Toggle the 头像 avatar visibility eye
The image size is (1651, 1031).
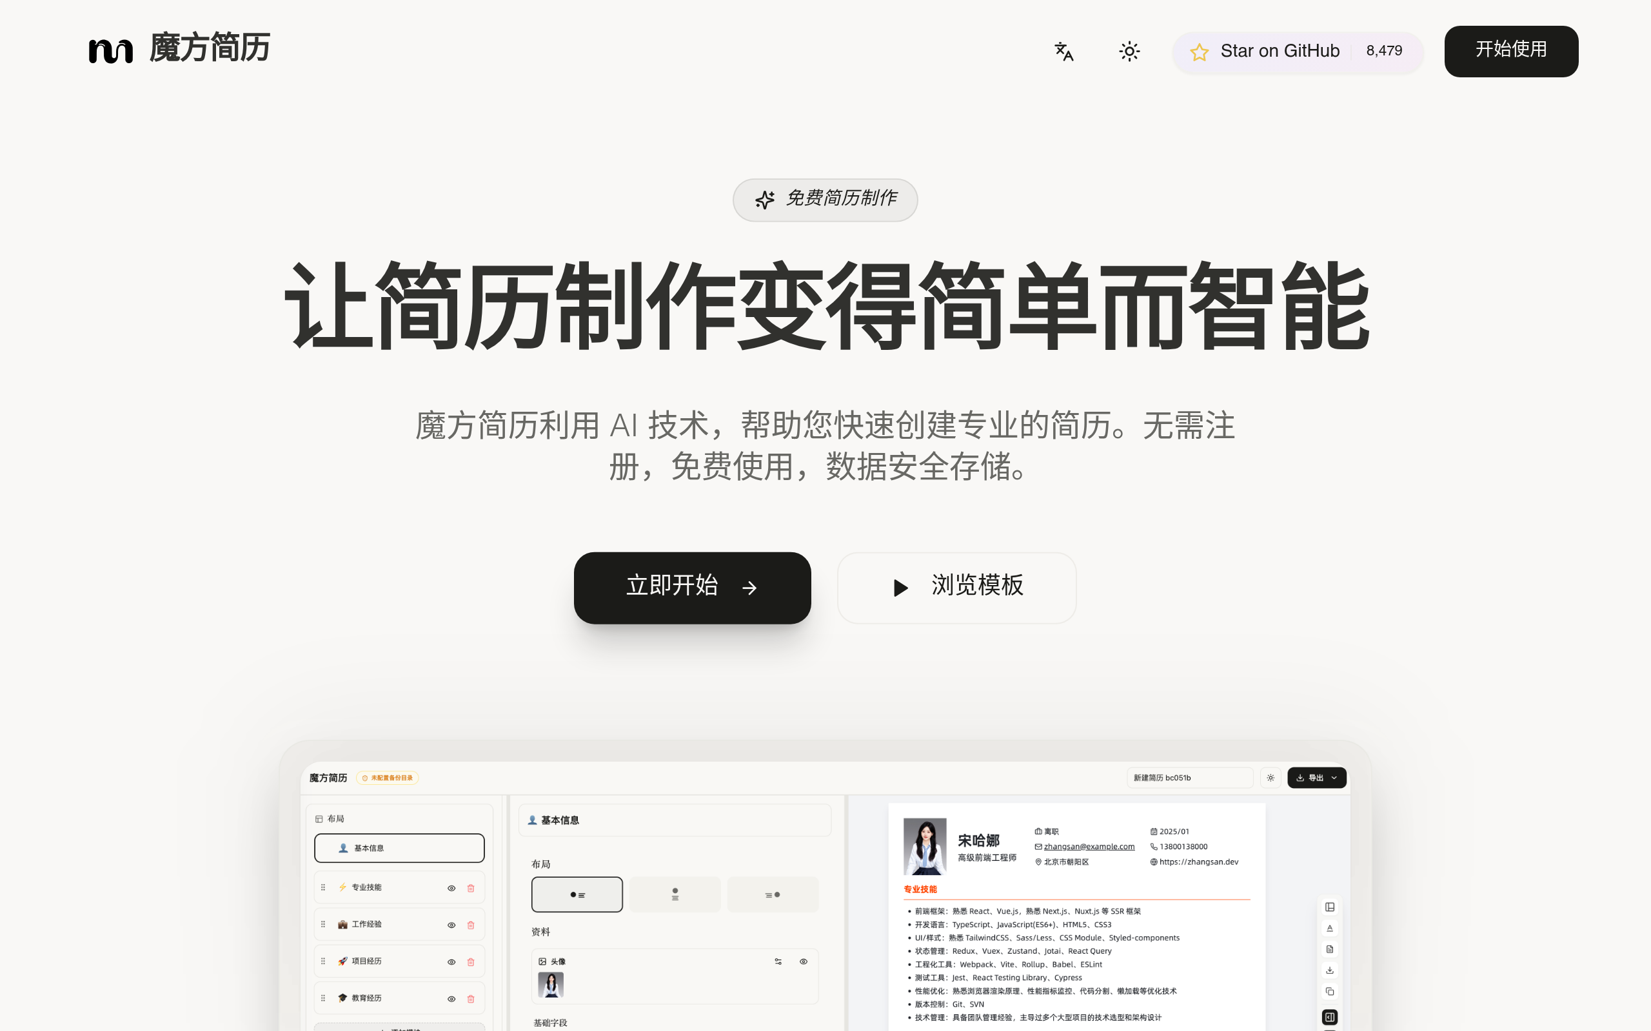(x=804, y=961)
